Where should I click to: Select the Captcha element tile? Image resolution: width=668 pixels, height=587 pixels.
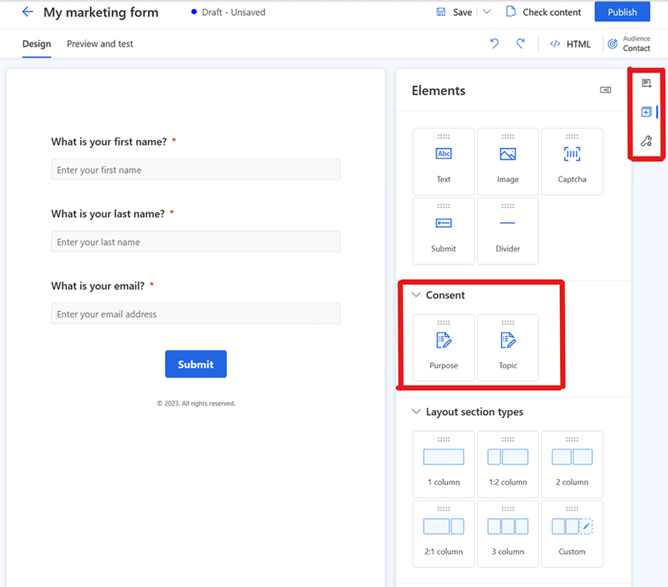tap(572, 161)
